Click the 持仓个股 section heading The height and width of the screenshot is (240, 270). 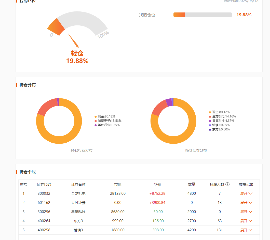[x=28, y=172]
